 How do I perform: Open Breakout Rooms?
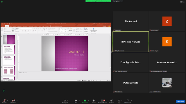[x=103, y=101]
